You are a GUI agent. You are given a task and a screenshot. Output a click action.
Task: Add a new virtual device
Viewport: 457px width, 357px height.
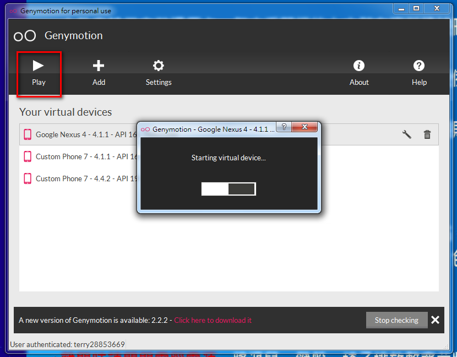(x=99, y=73)
